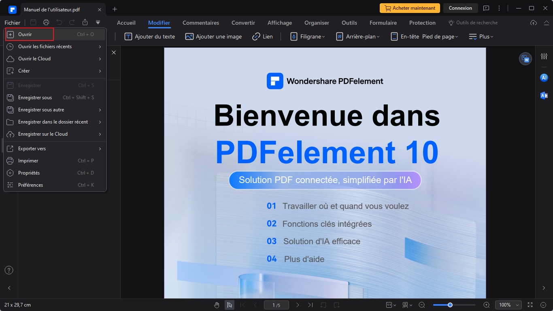Open Préférences from the file menu

[x=55, y=185]
